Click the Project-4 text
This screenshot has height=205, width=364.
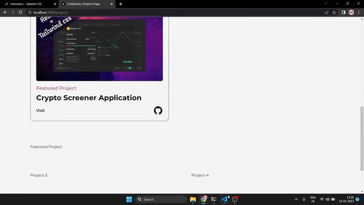pos(200,175)
